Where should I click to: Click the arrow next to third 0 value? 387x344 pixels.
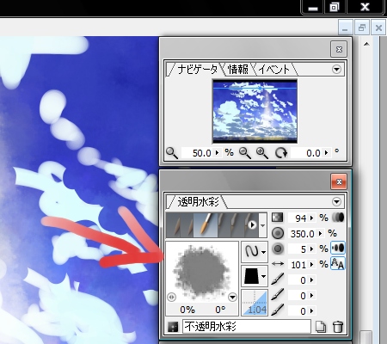(311, 310)
